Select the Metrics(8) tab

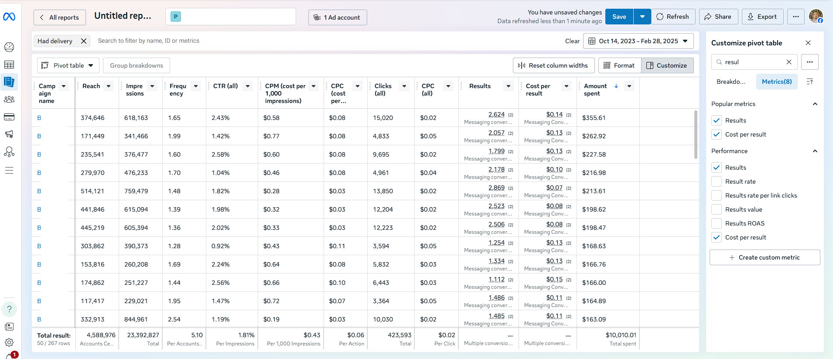[776, 82]
